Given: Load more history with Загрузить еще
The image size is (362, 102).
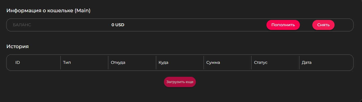Looking at the screenshot, I should (180, 82).
